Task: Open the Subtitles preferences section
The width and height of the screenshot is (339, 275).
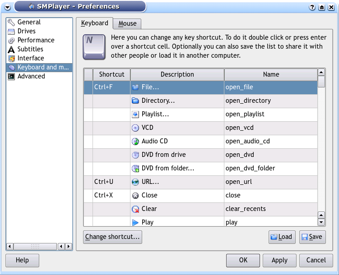Action: click(x=39, y=49)
